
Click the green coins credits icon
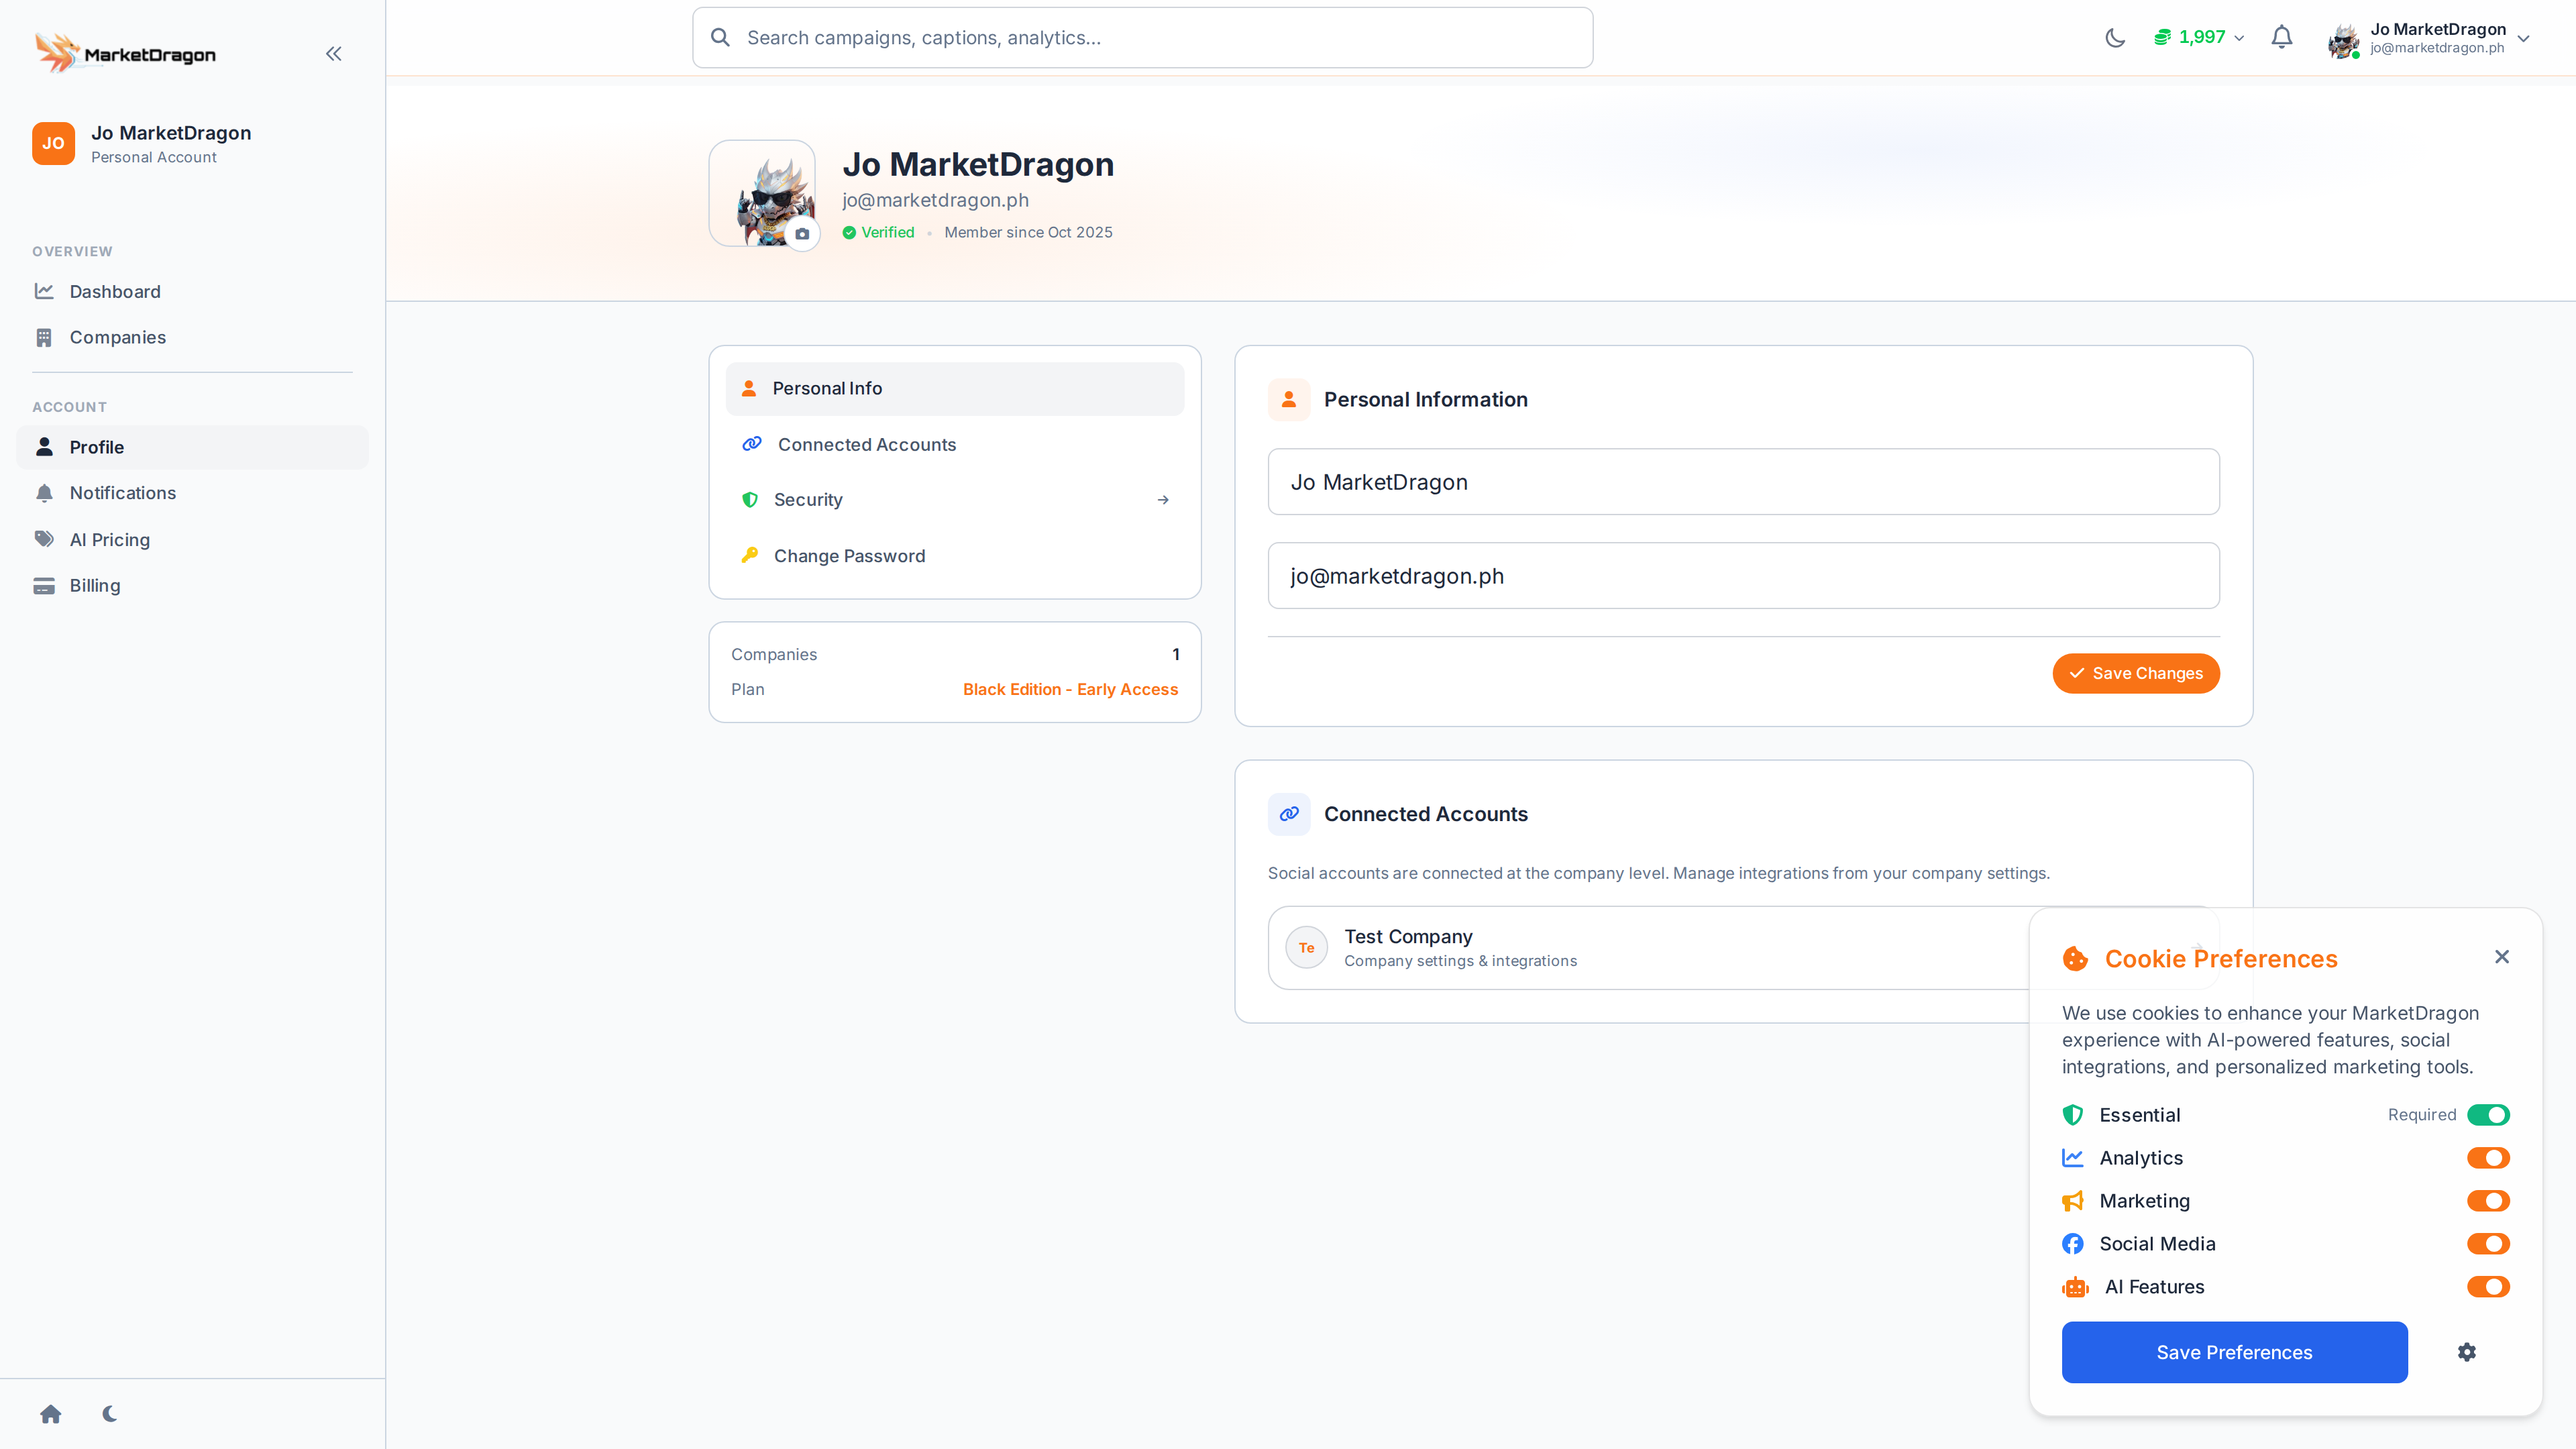click(x=2162, y=38)
